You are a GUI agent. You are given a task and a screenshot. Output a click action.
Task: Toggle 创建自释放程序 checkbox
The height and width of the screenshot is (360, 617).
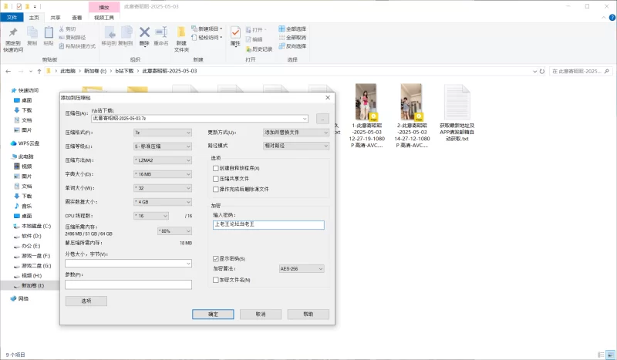tap(216, 168)
